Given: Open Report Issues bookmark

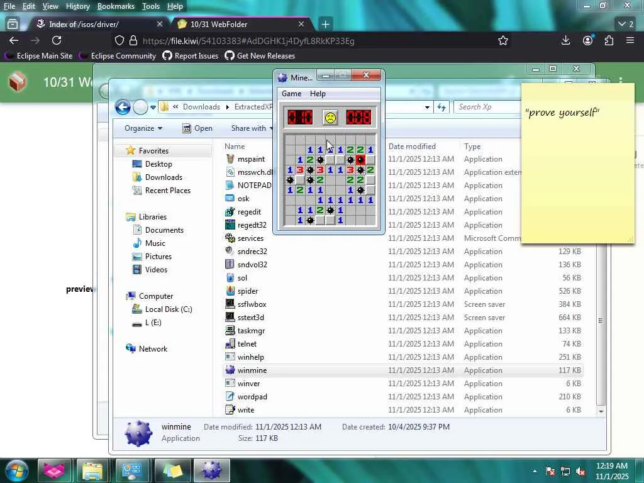Looking at the screenshot, I should click(x=191, y=56).
